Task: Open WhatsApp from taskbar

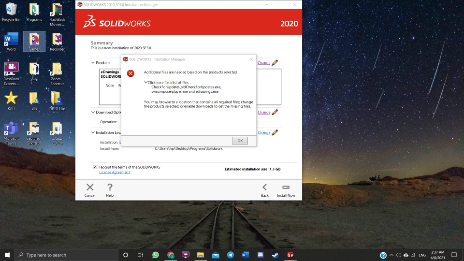Action: [x=155, y=255]
